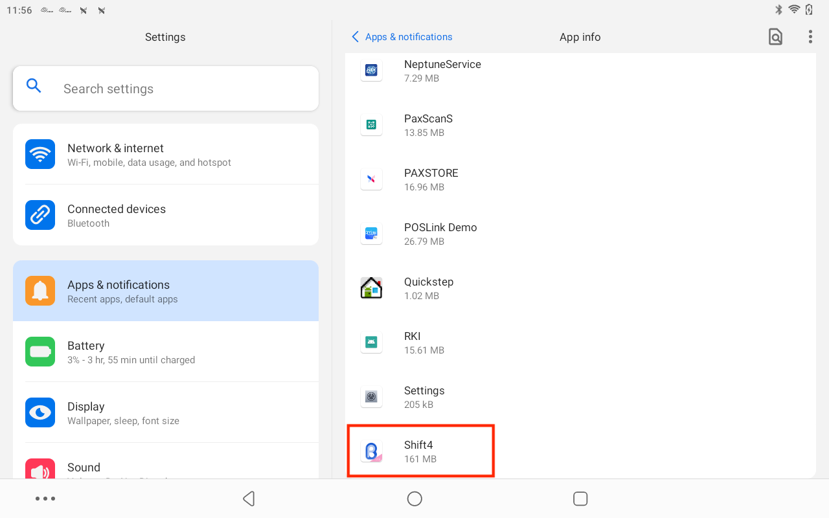Open Connected devices settings
The width and height of the screenshot is (829, 518).
click(x=166, y=216)
